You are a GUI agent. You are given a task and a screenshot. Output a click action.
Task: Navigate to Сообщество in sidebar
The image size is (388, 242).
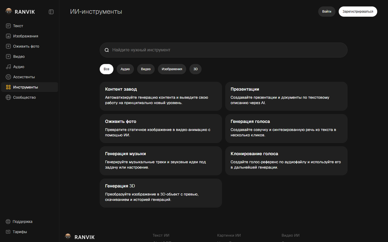(x=30, y=97)
